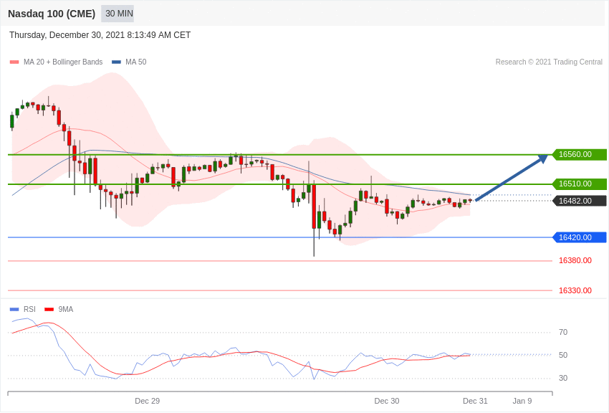
Task: Click the 9MA indicator legend label
Action: [66, 309]
